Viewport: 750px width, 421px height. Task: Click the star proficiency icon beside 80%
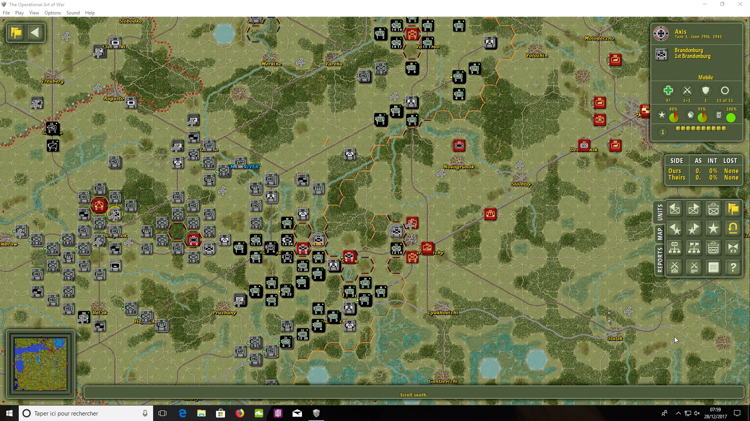pos(661,115)
